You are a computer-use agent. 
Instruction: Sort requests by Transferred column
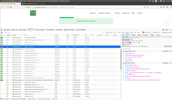(76, 35)
